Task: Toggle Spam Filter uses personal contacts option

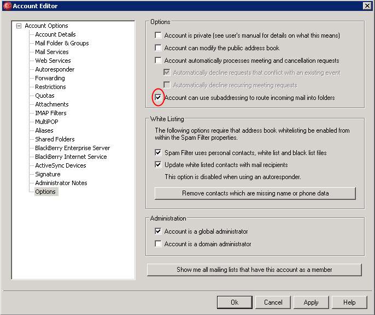Action: coord(158,153)
